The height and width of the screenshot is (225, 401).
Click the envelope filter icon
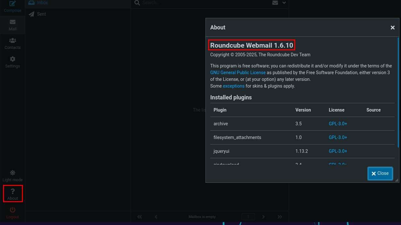pos(275,3)
